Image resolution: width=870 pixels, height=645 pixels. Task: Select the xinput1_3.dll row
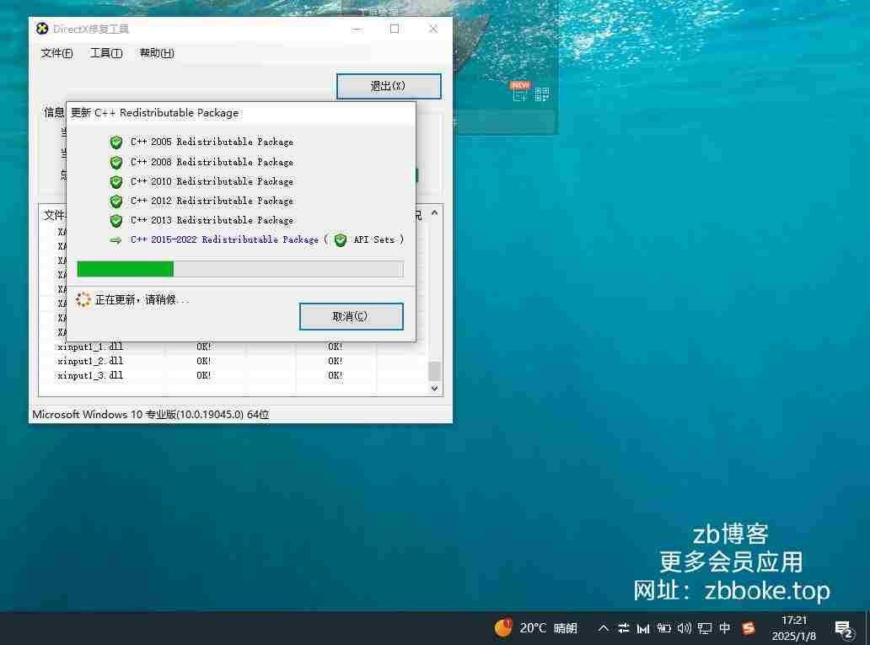233,376
